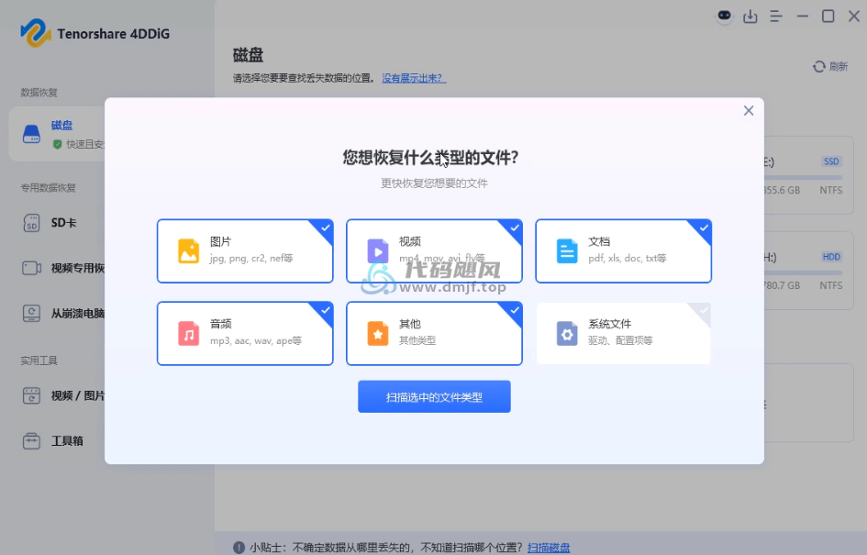Maximize the application window

coord(828,16)
